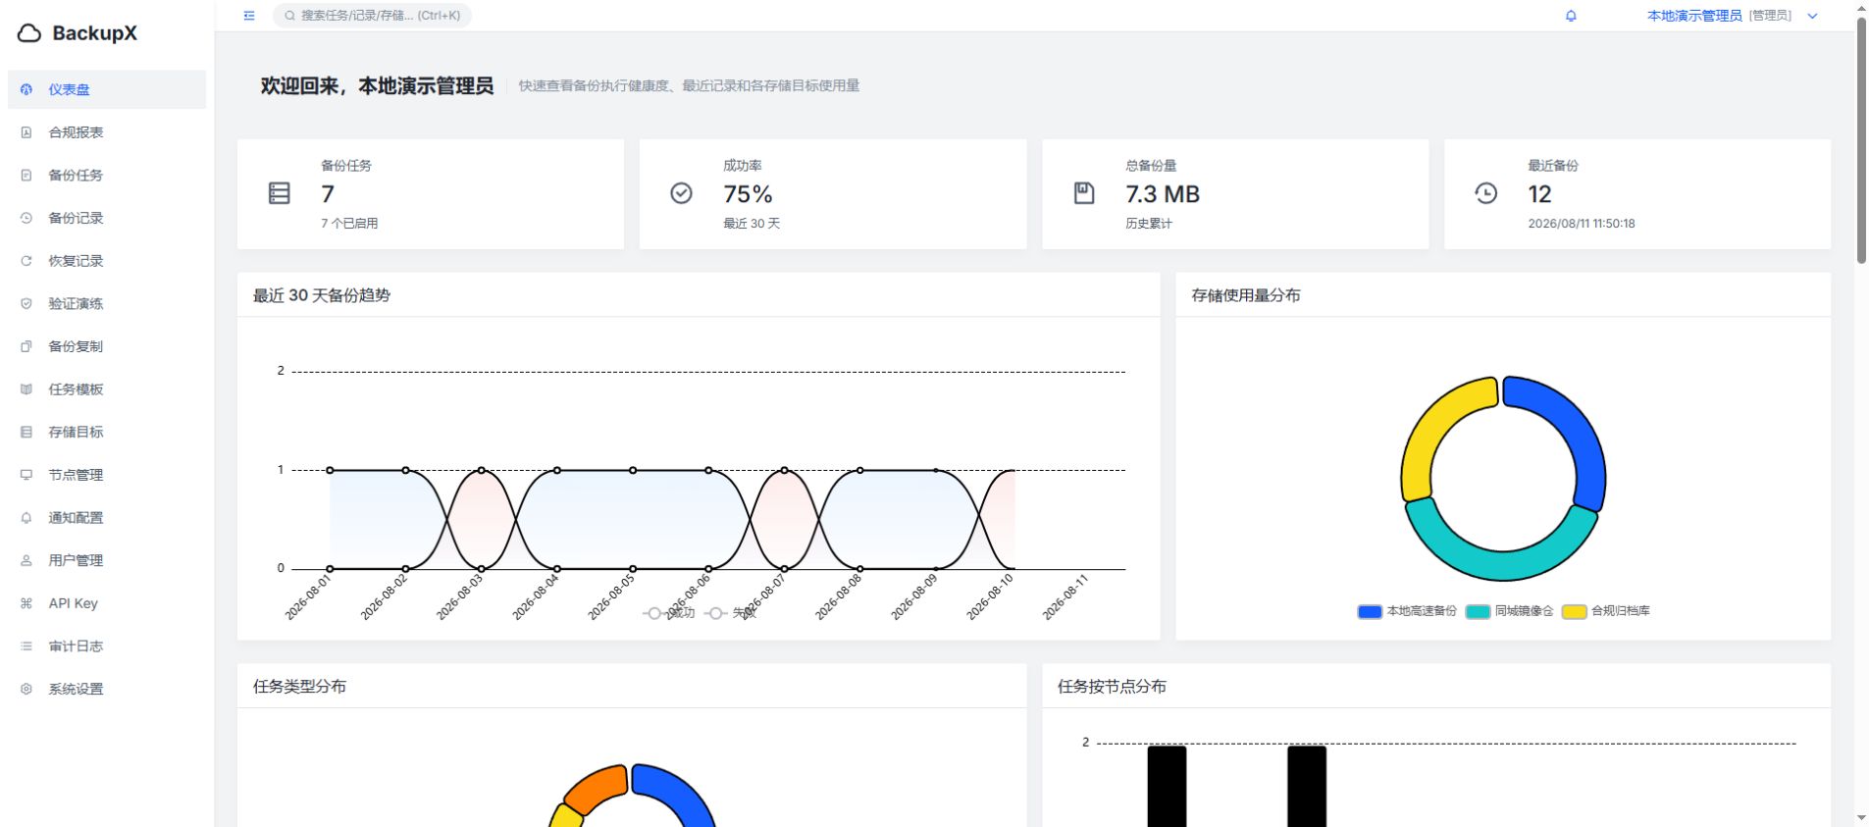This screenshot has height=827, width=1869.
Task: Click the 任务类型分布 panel title
Action: (299, 687)
